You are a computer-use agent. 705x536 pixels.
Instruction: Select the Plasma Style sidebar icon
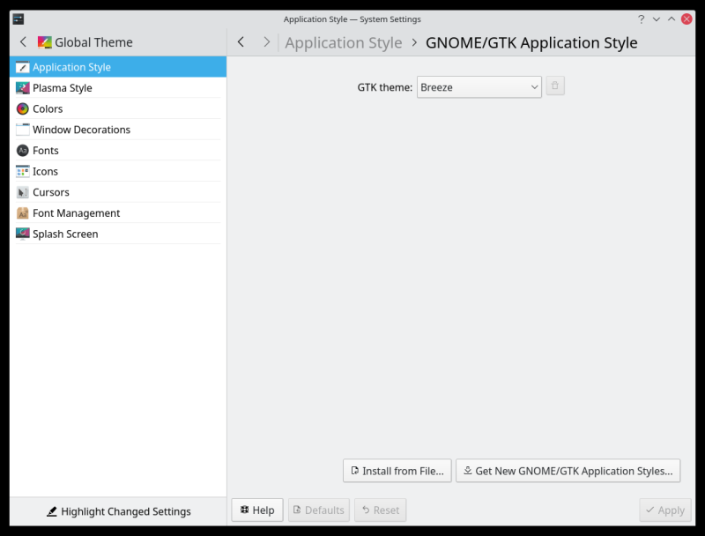[21, 87]
